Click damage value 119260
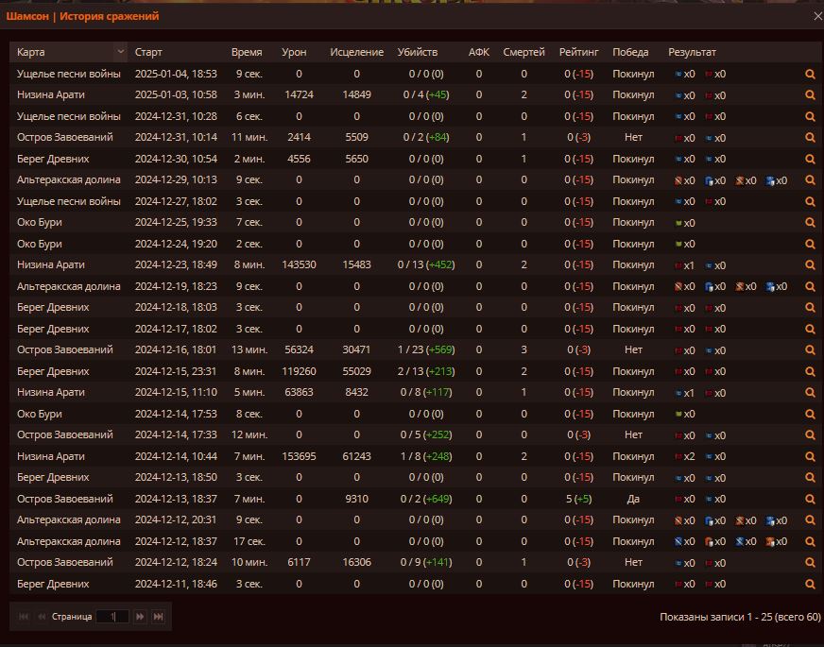The image size is (824, 647). point(299,372)
